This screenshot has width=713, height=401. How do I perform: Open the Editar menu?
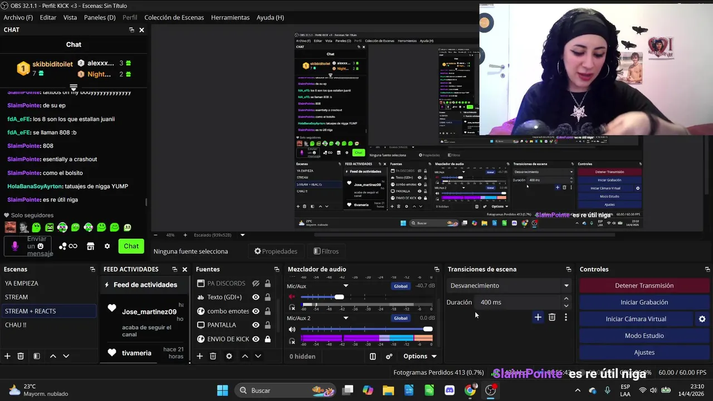click(48, 17)
